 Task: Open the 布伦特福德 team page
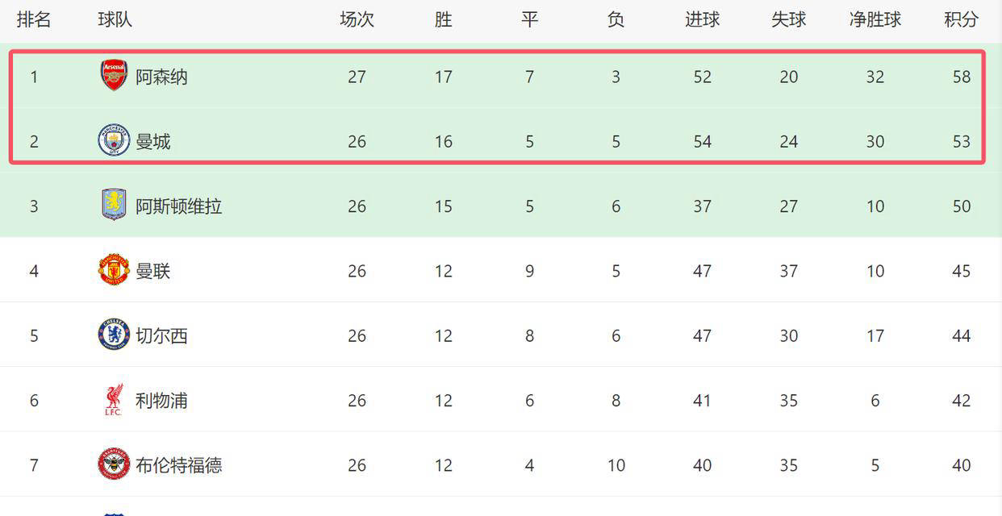pyautogui.click(x=178, y=465)
